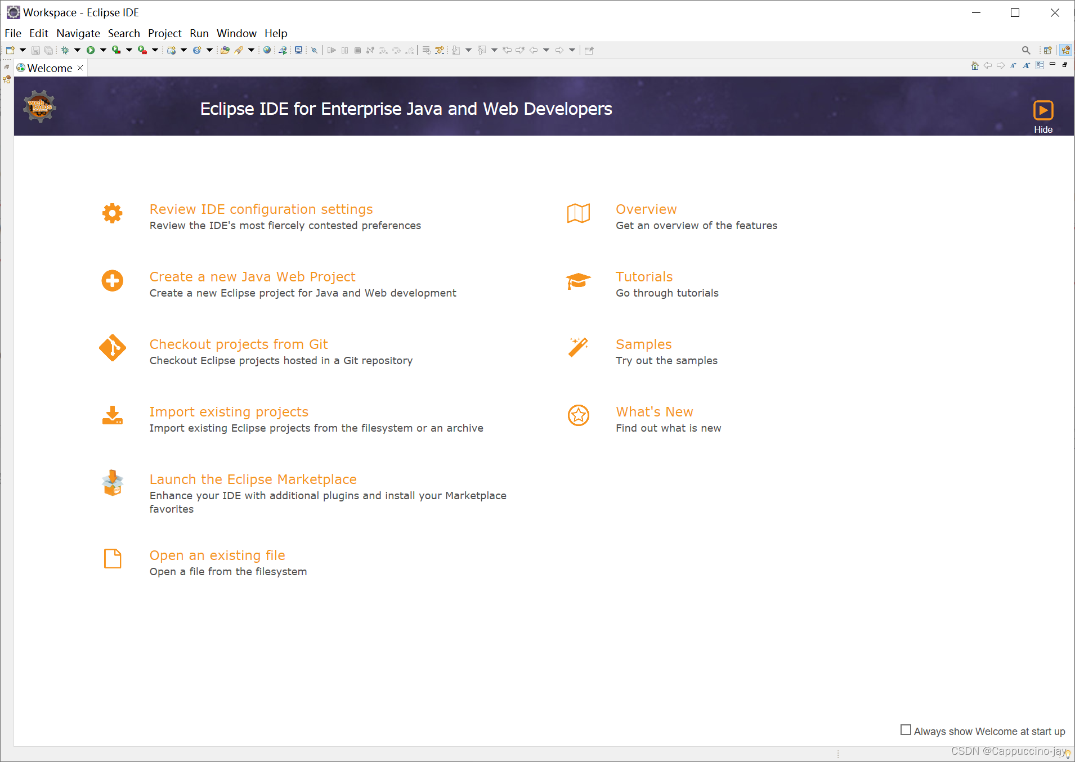
Task: Open the Samples link
Action: [x=643, y=344]
